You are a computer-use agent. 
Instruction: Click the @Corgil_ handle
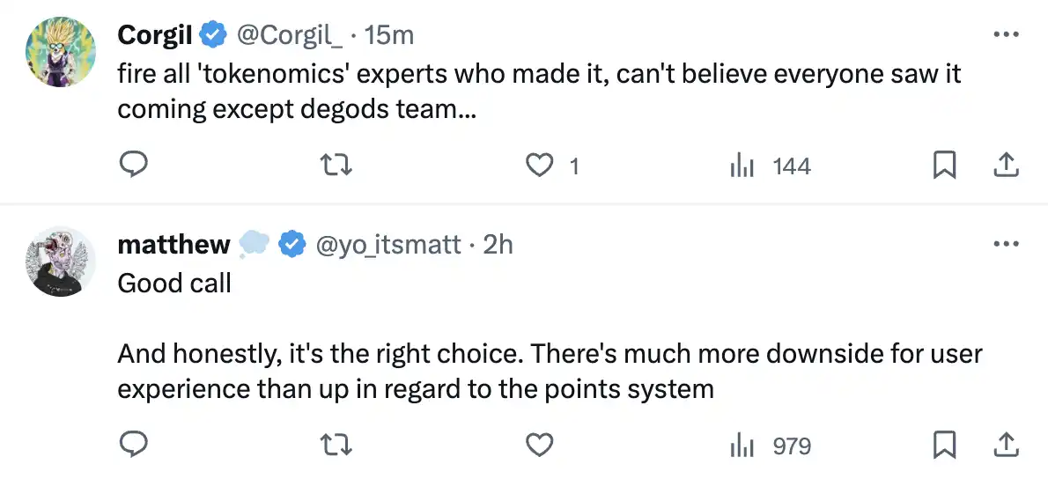289,34
